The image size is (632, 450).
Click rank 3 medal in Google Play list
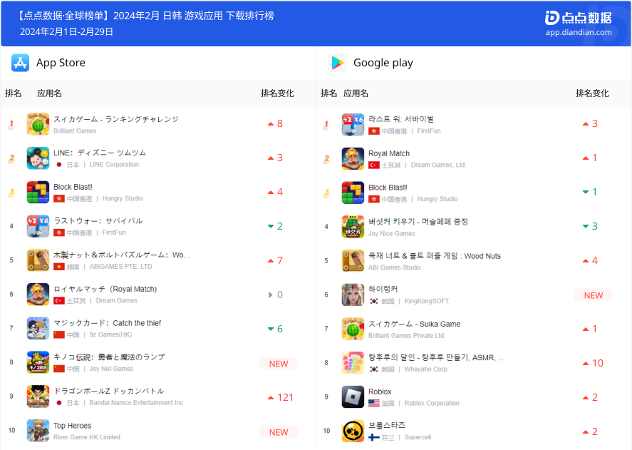(x=326, y=193)
